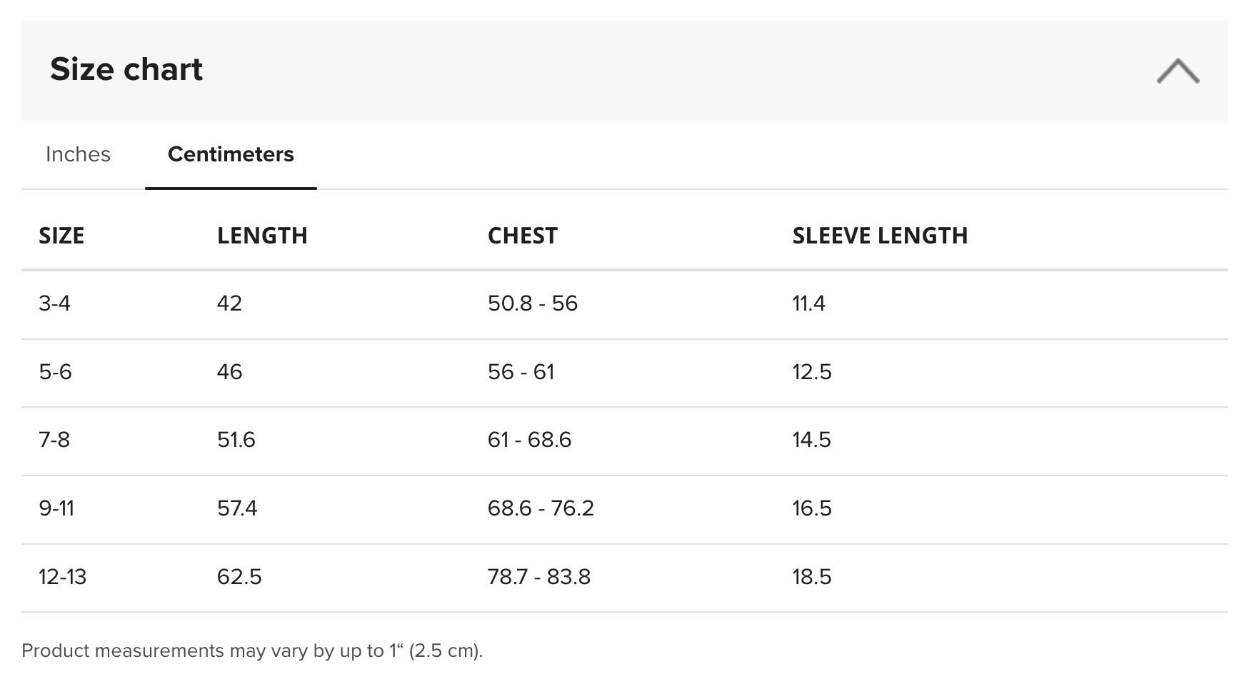Select the Centimeters tab
The image size is (1244, 694).
tap(231, 154)
